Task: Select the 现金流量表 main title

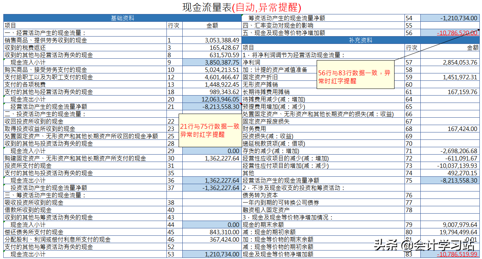Action: 207,6
